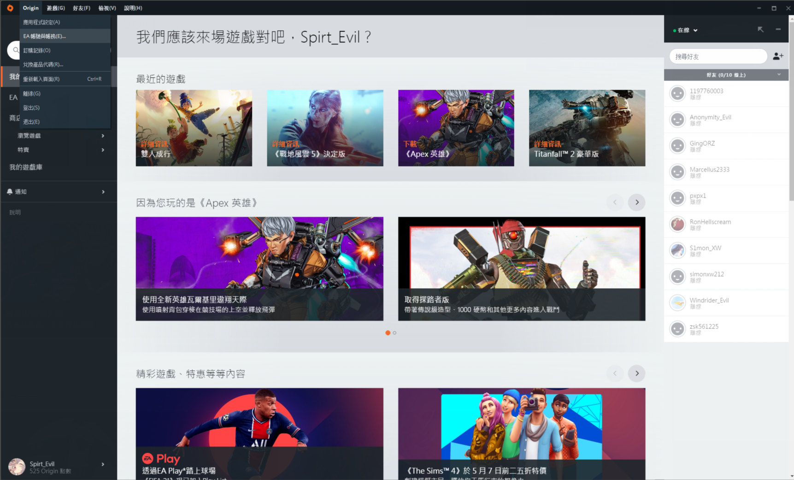Click avatar of friend 1197760003
This screenshot has width=794, height=480.
point(677,94)
